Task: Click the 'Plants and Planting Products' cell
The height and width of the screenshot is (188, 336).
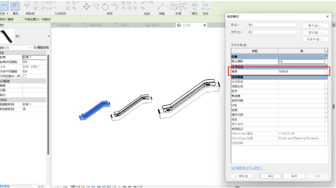Action: tap(301, 138)
